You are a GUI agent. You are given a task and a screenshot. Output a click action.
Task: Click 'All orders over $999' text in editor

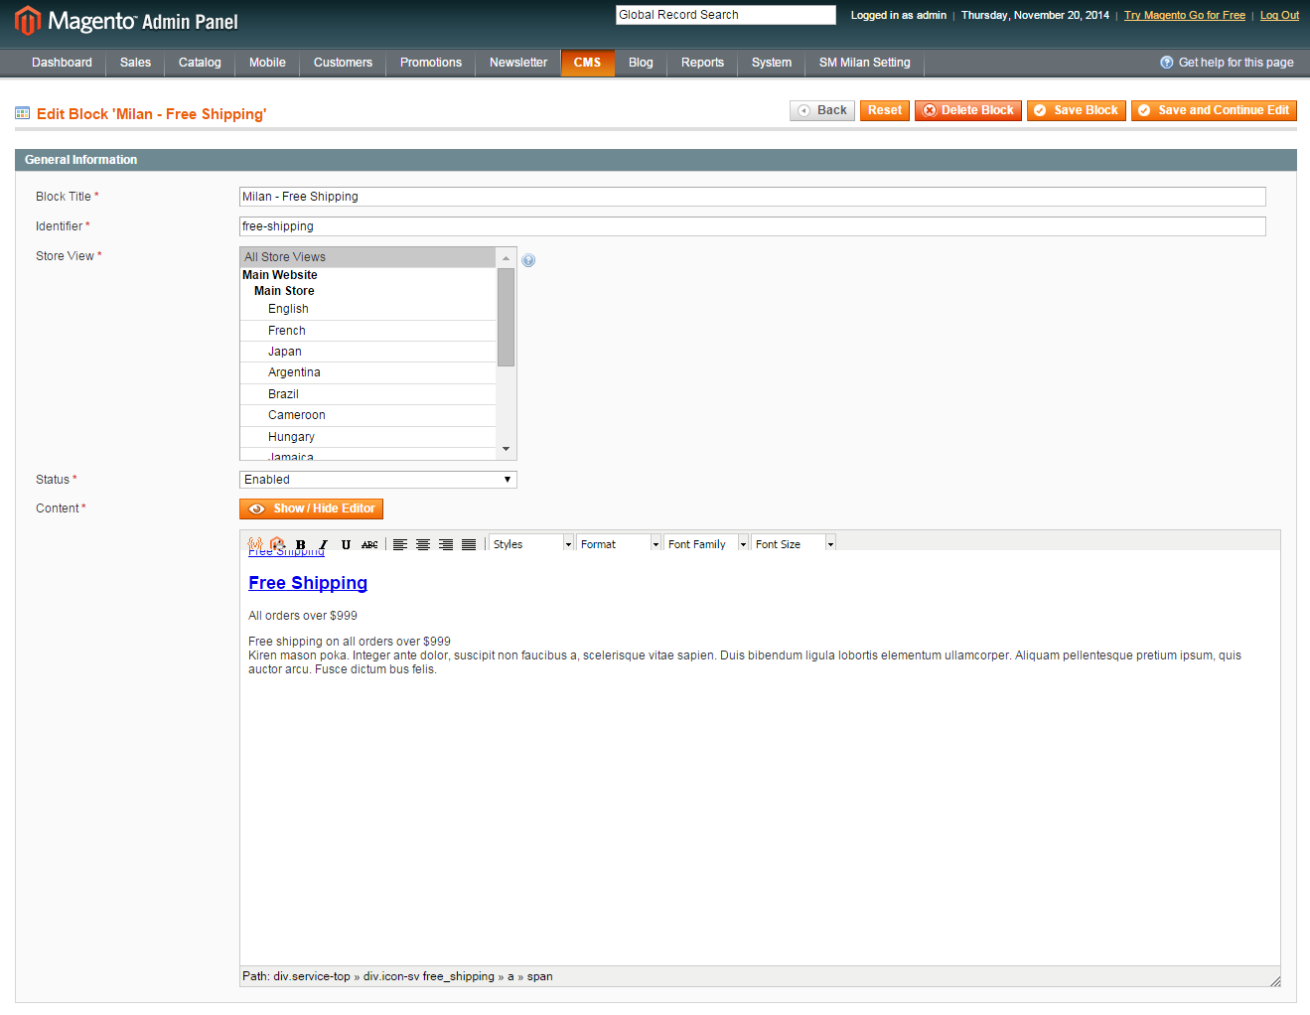tap(303, 616)
